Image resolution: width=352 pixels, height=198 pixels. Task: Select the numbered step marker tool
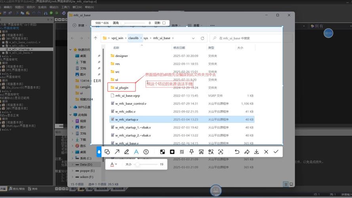[x=146, y=152]
